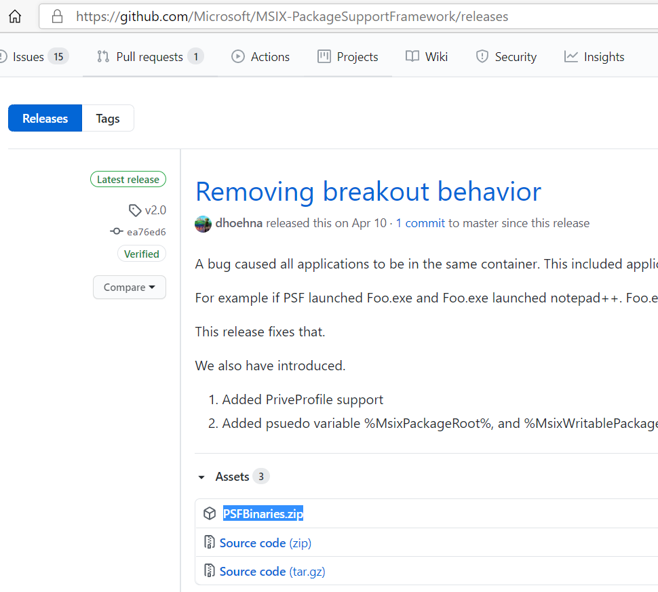This screenshot has height=592, width=658.
Task: Click the text 'We also have introduced.'
Action: pos(270,366)
